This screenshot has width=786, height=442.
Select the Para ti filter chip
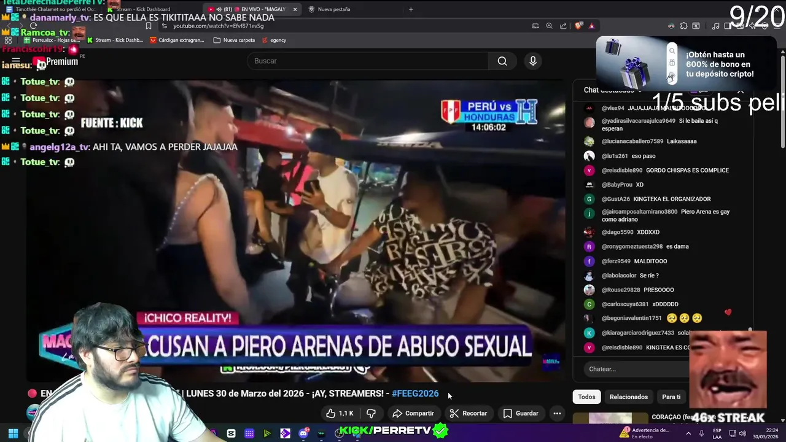(x=671, y=397)
